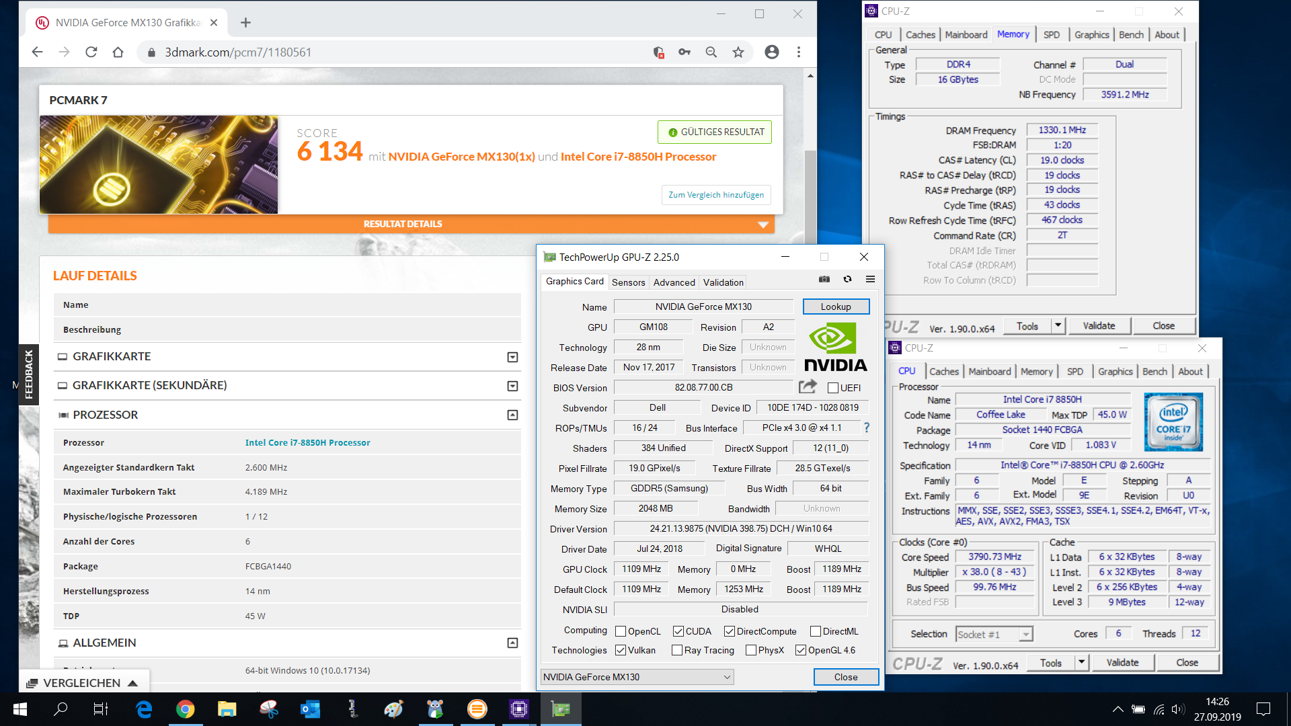This screenshot has height=726, width=1291.
Task: Switch to GPU-Z Sensors tab
Action: (x=628, y=282)
